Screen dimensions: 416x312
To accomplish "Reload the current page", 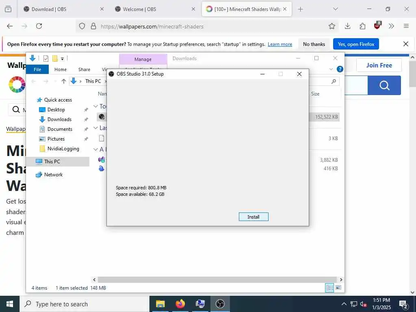I will point(39,26).
